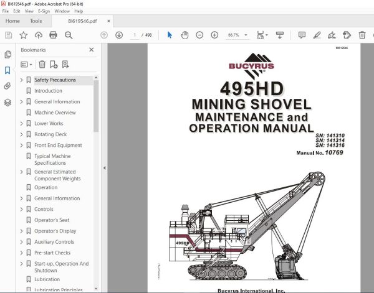Open the File menu

click(x=5, y=11)
